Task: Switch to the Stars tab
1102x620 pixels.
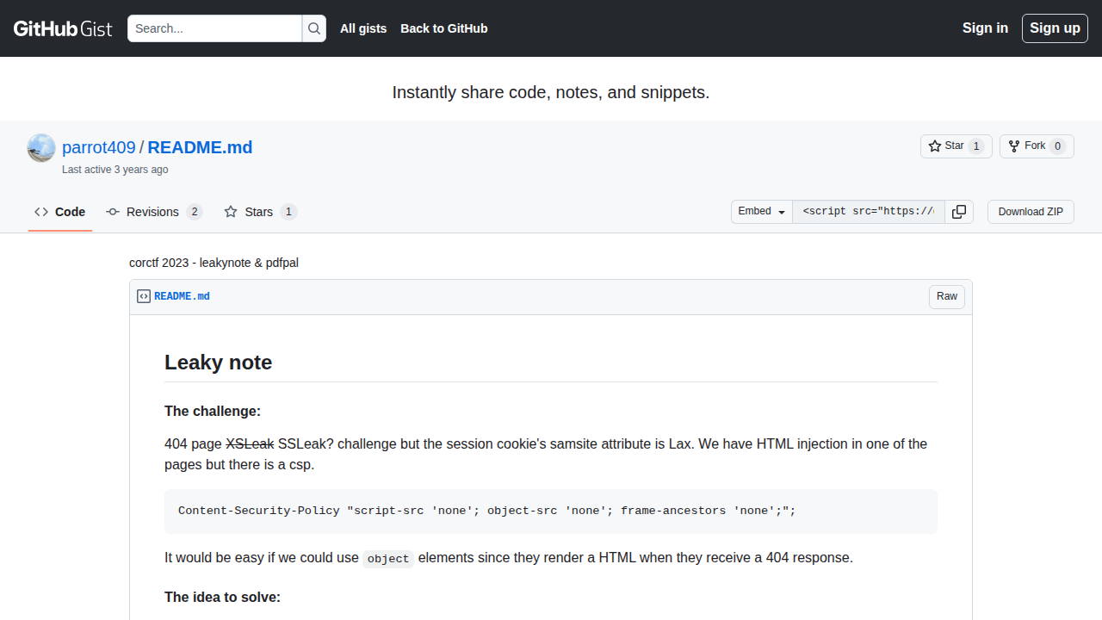Action: (260, 212)
